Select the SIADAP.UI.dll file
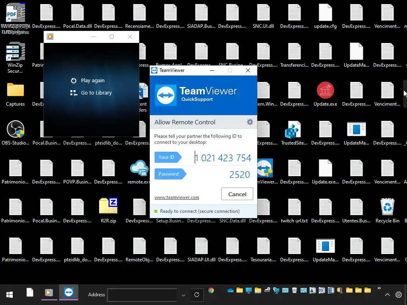This screenshot has width=407, height=305. pyautogui.click(x=201, y=249)
